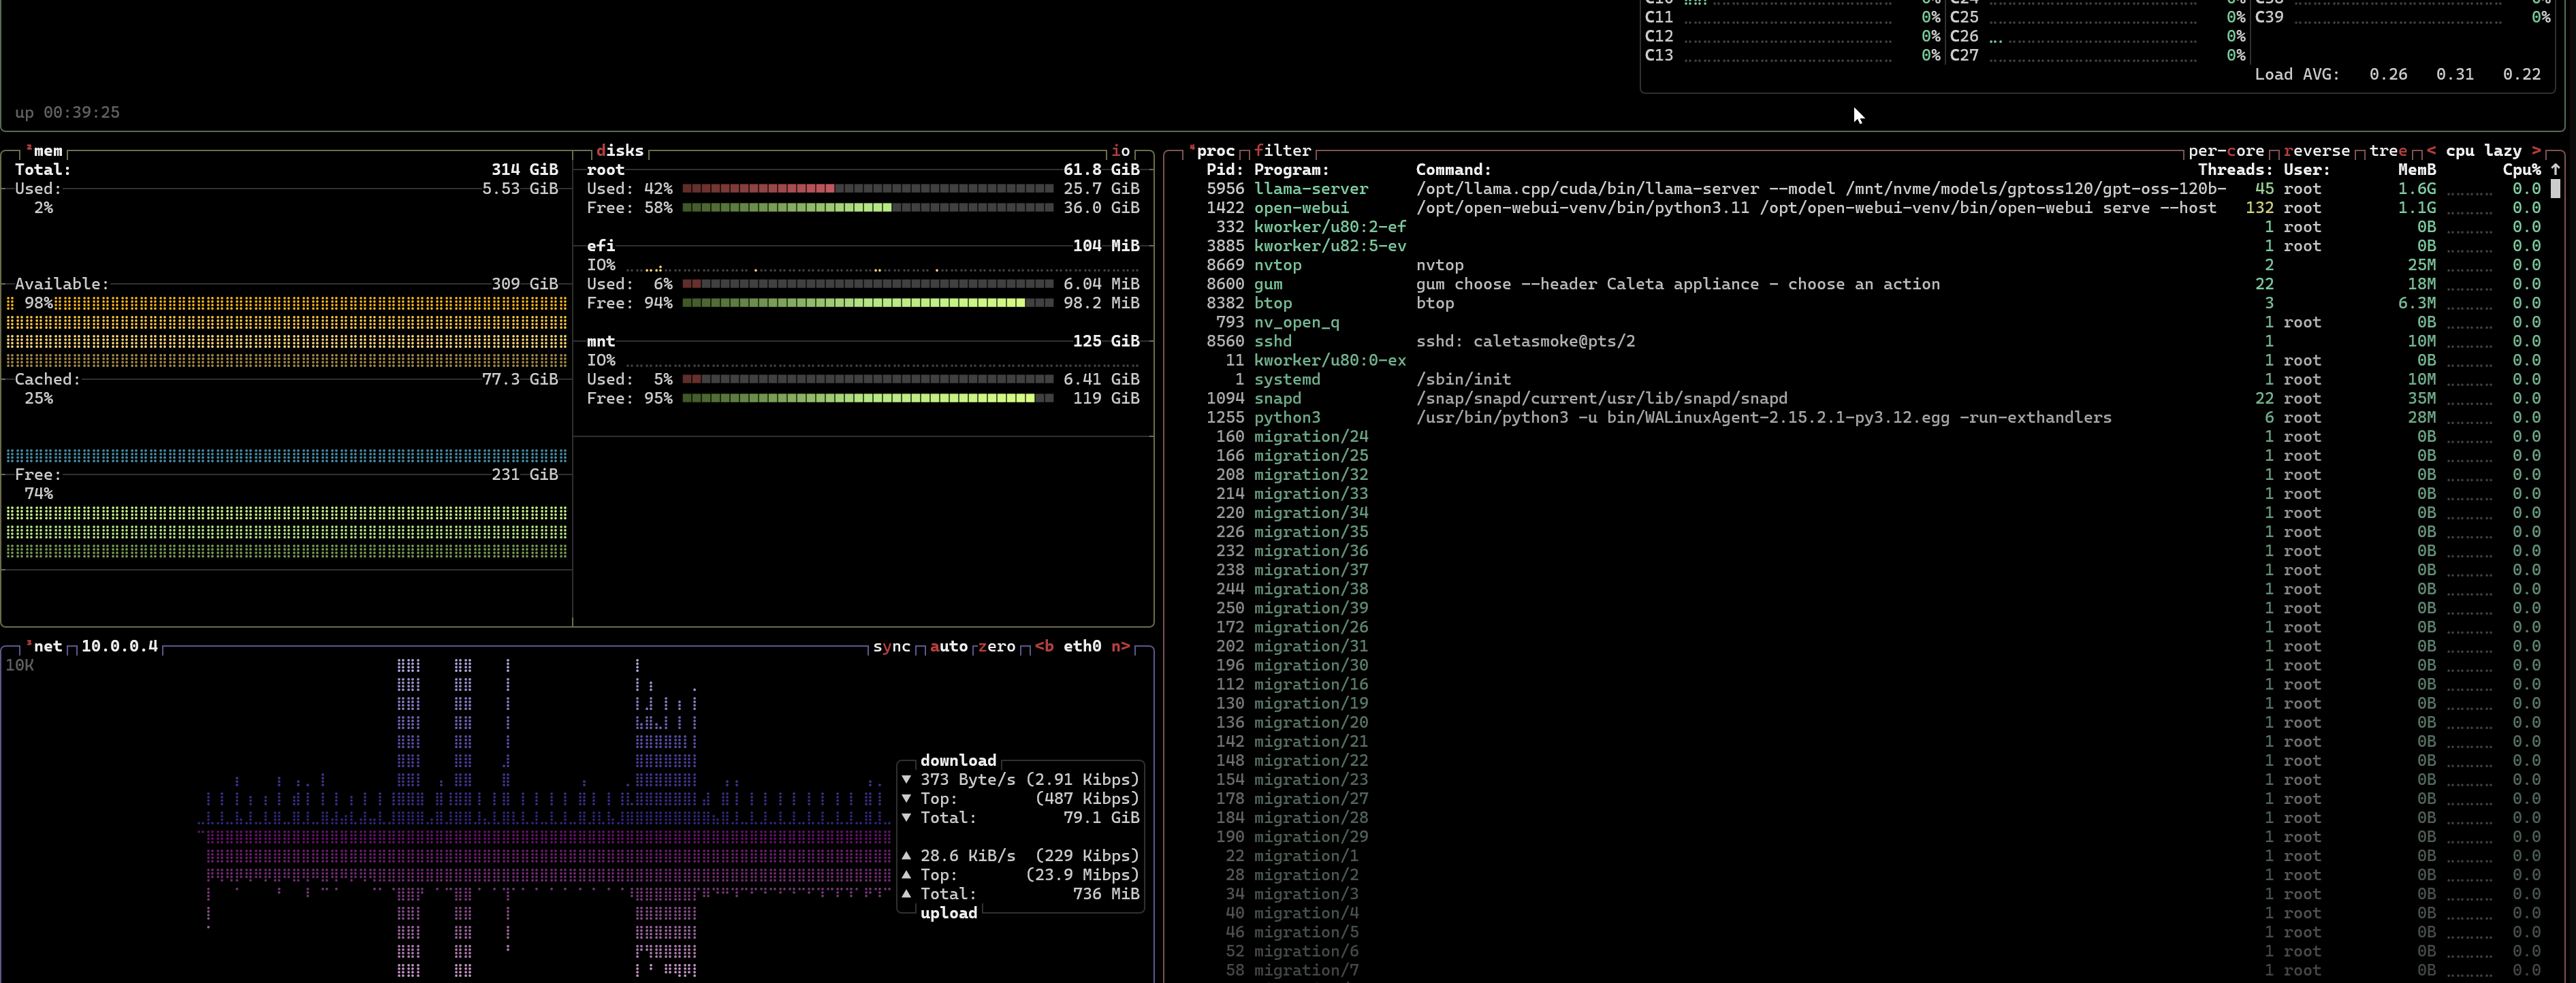Toggle net auto scaling option
The image size is (2576, 983).
[x=948, y=647]
